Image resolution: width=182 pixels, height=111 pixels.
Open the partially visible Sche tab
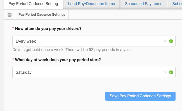click(175, 4)
